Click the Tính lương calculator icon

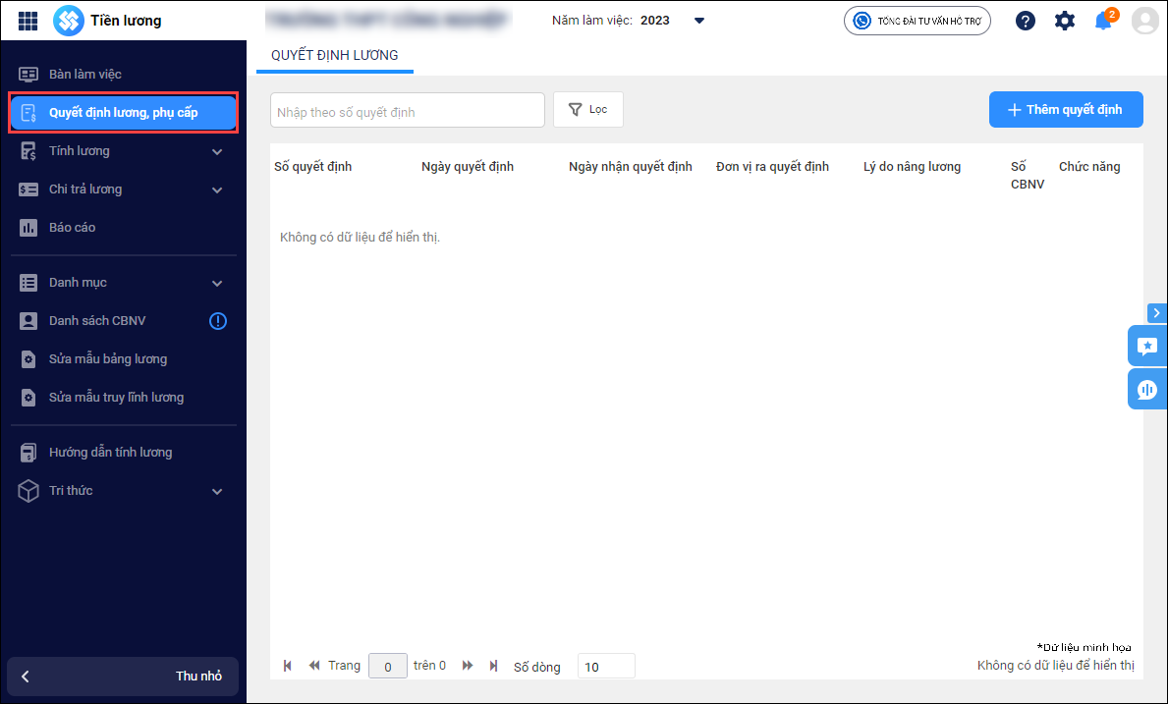pos(28,151)
